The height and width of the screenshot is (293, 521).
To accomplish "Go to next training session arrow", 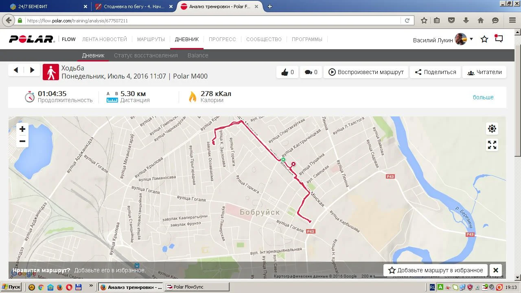I will (x=32, y=70).
